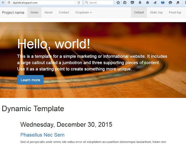
Task: Click the 'Sed ut perspiciatis unde omnis' paragraph text
Action: (93, 142)
